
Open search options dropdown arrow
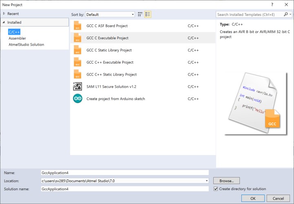pyautogui.click(x=290, y=14)
